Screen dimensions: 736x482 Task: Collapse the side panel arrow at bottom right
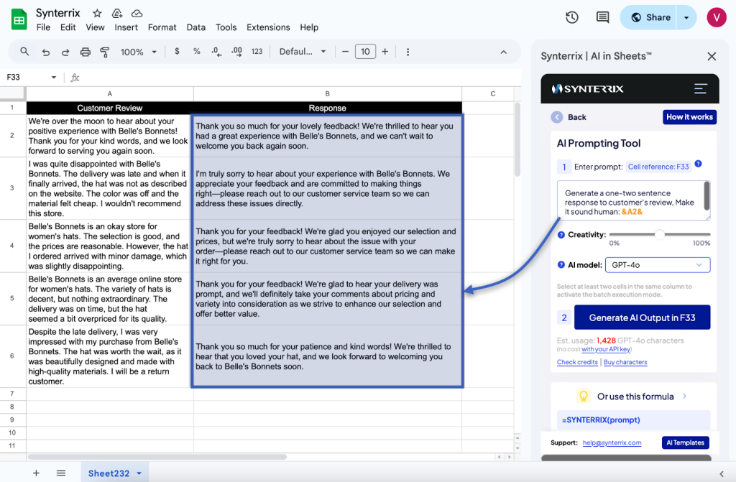(722, 473)
